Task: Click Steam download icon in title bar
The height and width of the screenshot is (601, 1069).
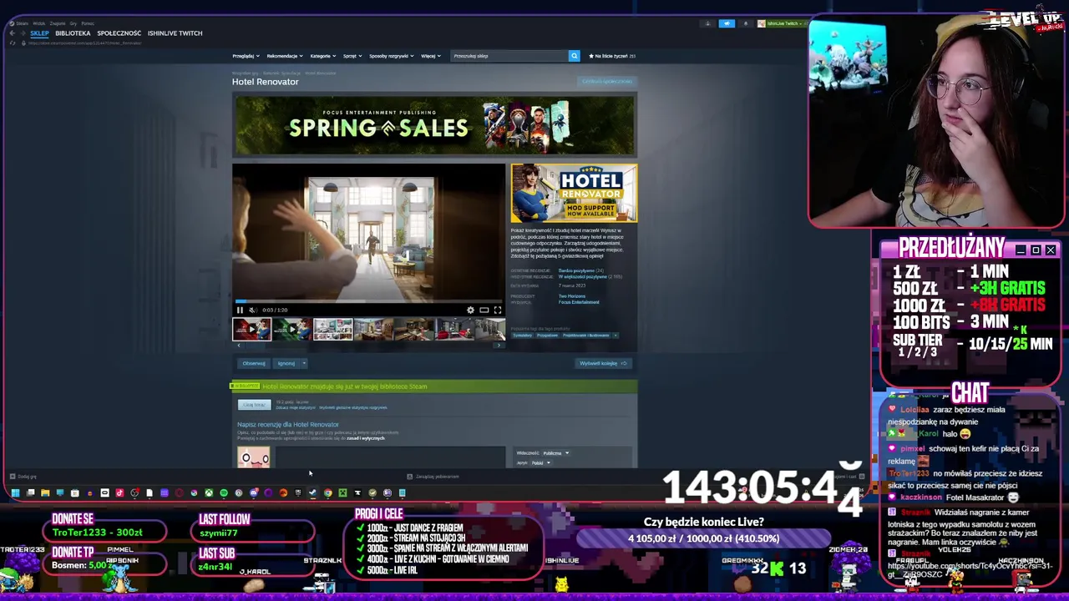Action: point(707,23)
